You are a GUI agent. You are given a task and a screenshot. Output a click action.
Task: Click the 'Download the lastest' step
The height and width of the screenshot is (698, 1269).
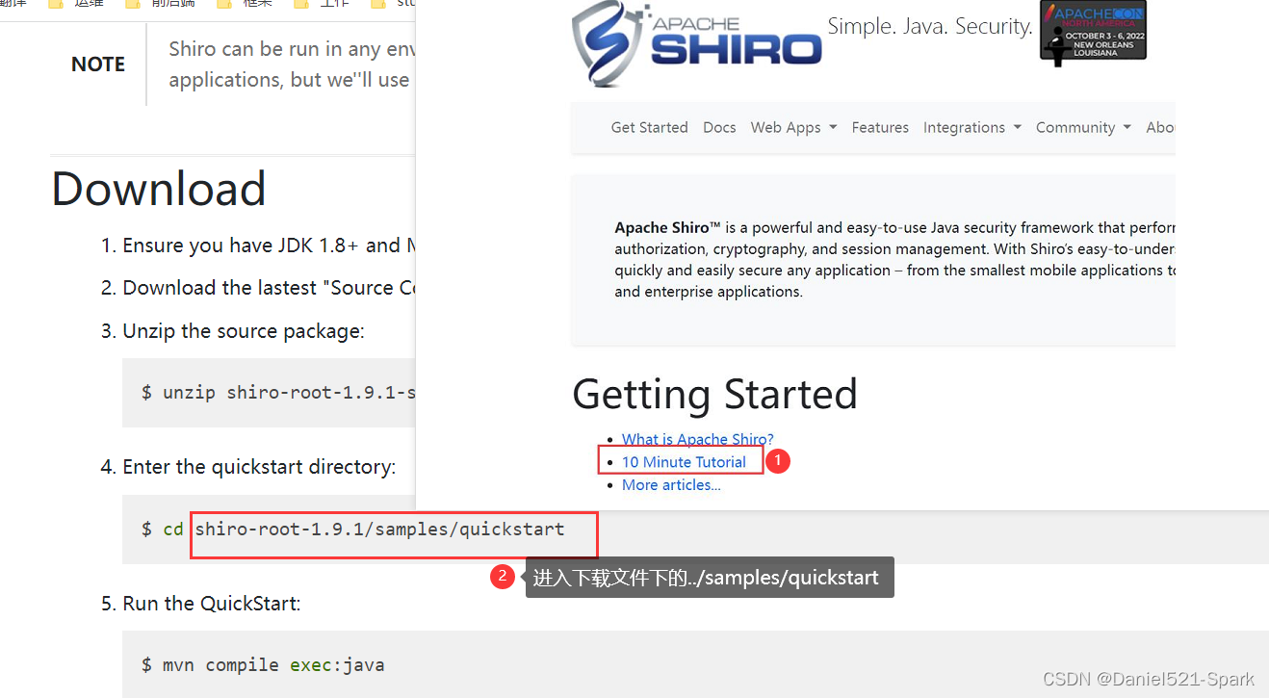pos(269,288)
